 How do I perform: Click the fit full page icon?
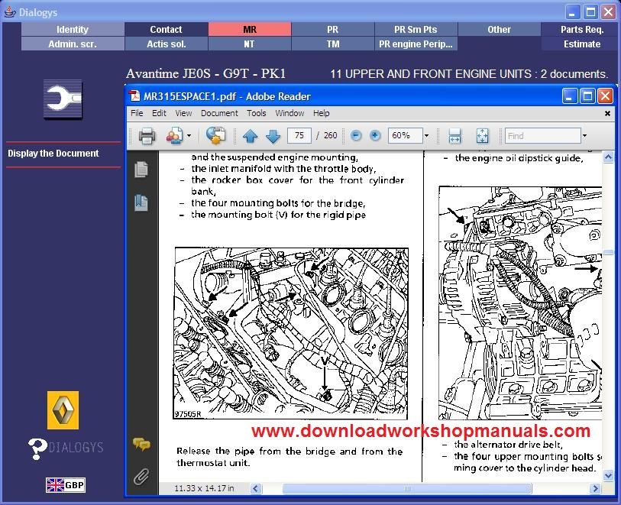pyautogui.click(x=482, y=136)
